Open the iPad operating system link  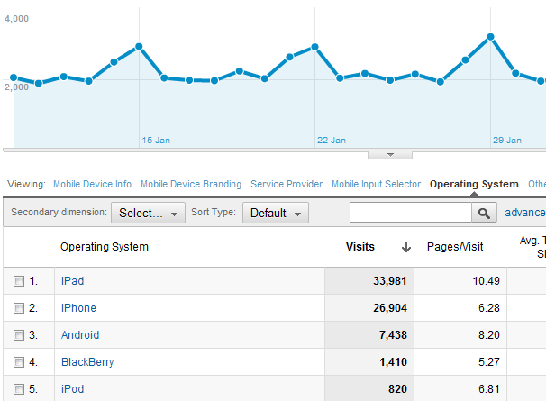pyautogui.click(x=72, y=281)
